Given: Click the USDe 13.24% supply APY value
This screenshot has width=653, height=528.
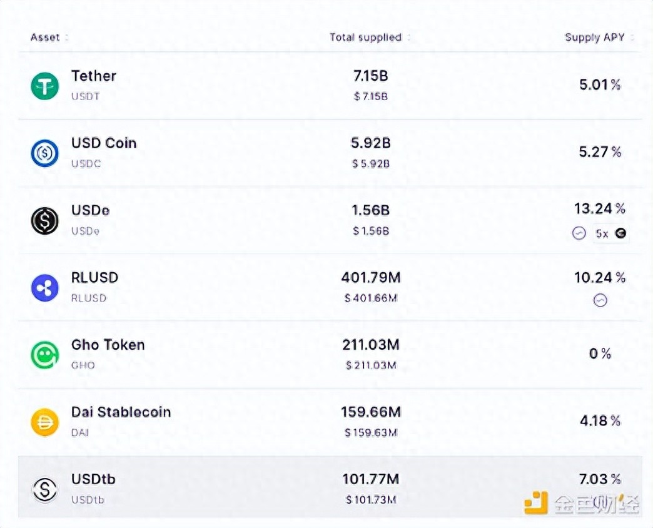Looking at the screenshot, I should tap(600, 208).
